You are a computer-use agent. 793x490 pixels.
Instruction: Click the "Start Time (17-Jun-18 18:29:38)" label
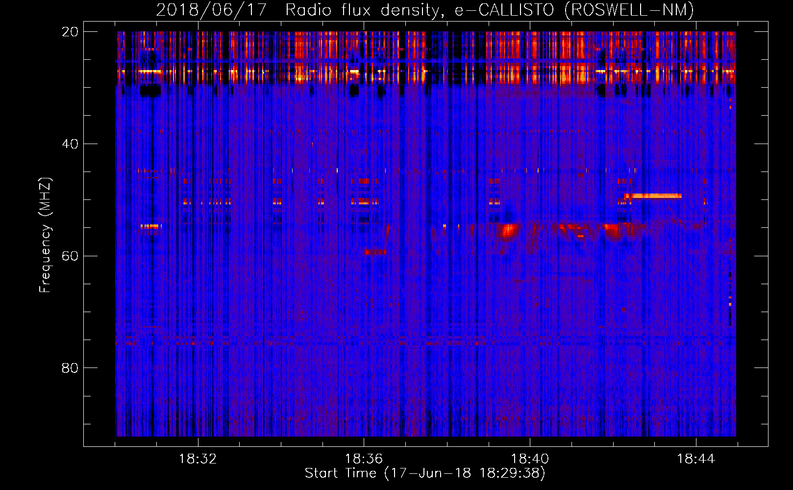[x=425, y=473]
